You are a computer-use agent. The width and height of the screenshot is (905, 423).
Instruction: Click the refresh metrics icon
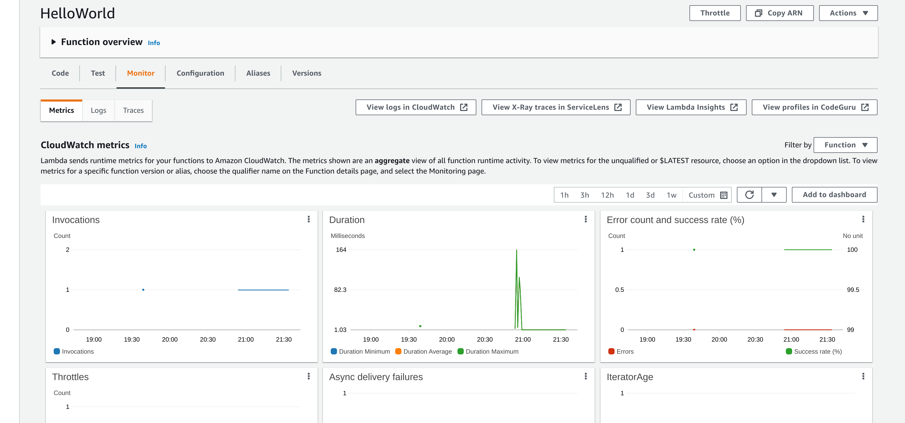pyautogui.click(x=749, y=194)
